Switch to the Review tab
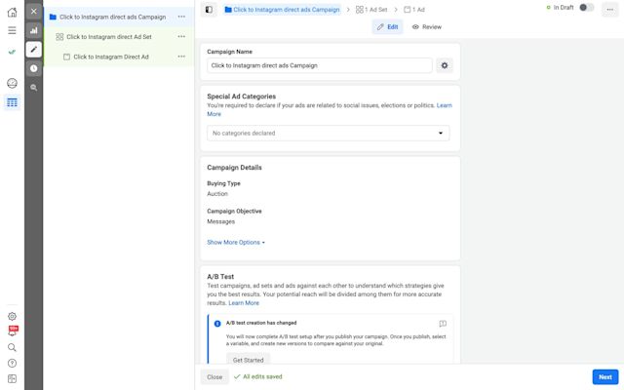 pos(427,26)
